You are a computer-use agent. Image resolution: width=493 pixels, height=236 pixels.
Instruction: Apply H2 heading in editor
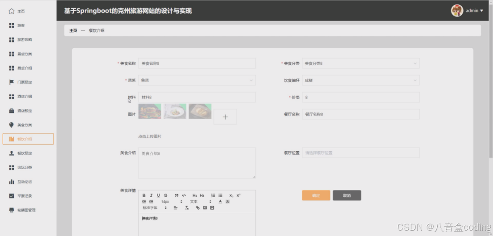coord(202,195)
